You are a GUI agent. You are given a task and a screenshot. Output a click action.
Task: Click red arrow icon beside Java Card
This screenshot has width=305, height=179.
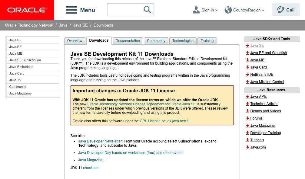247,67
